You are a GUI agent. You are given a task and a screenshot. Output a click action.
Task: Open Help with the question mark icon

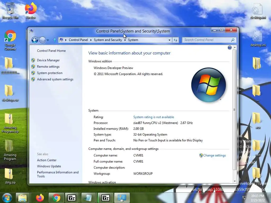(229, 48)
